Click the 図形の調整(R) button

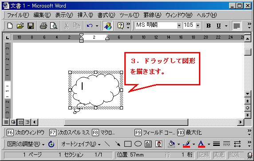point(26,144)
